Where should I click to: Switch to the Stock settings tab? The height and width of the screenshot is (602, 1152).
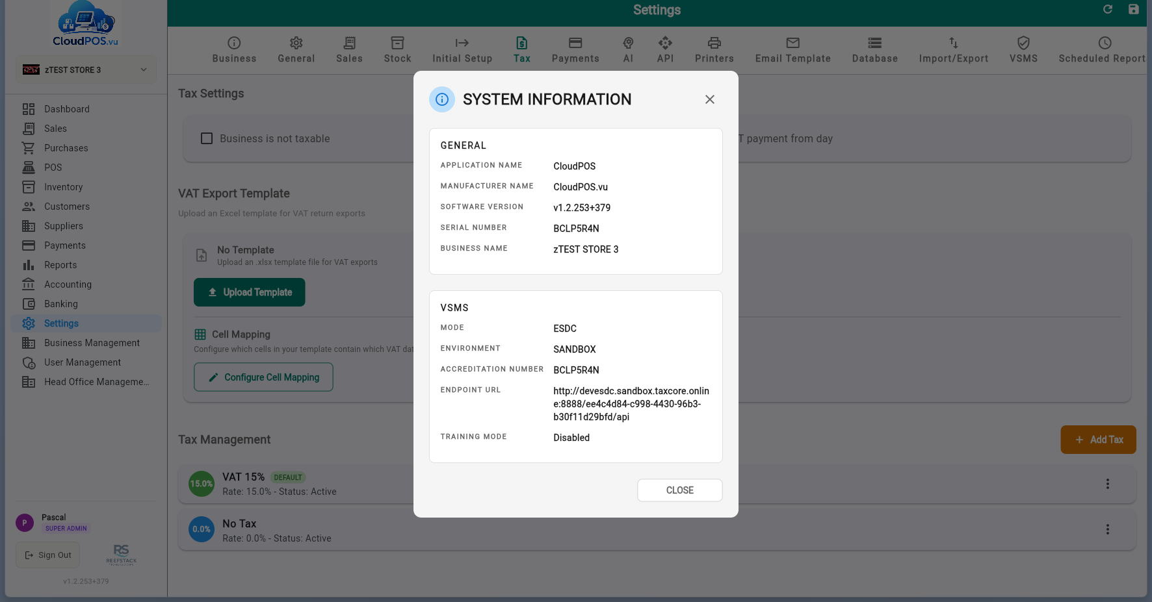coord(397,50)
